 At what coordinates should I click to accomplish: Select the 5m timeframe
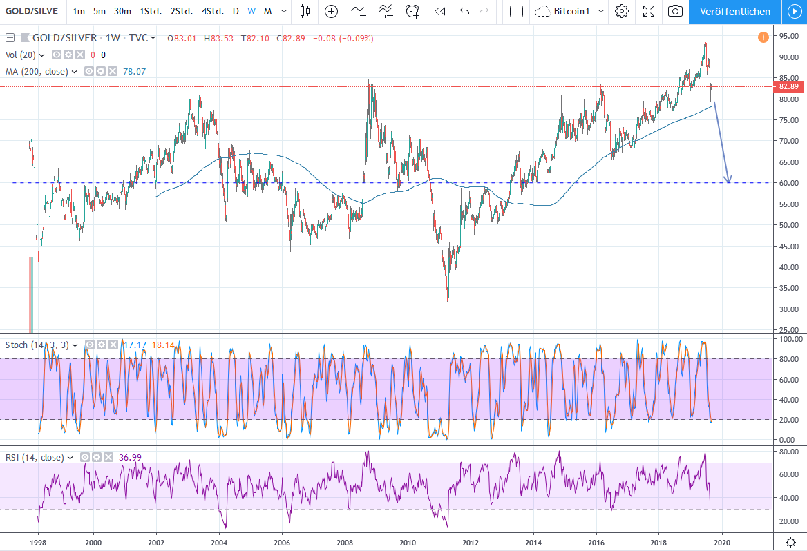99,11
